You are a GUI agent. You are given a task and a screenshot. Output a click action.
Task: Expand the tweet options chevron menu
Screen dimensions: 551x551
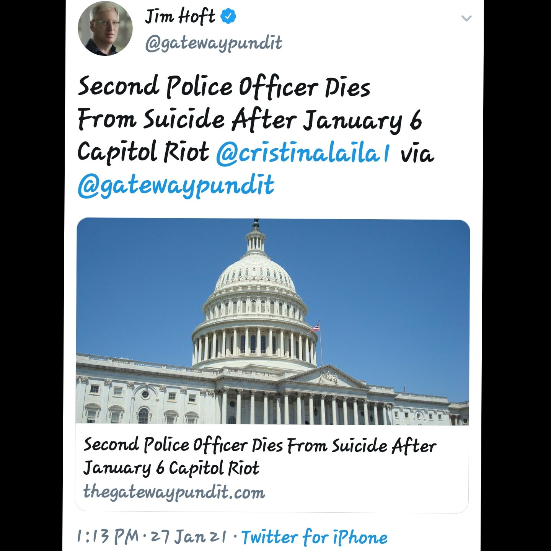466,18
